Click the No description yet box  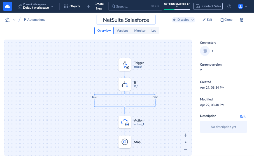pyautogui.click(x=223, y=127)
